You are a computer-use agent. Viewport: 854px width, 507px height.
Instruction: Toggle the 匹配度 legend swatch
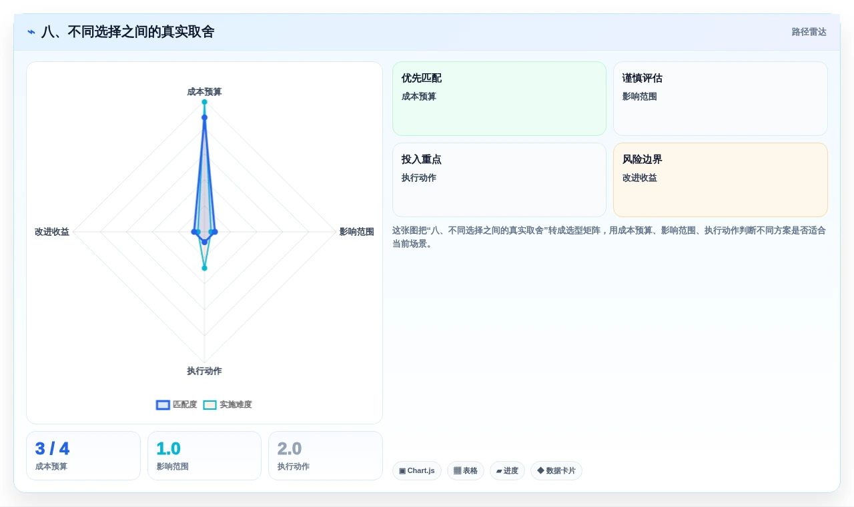(x=163, y=404)
